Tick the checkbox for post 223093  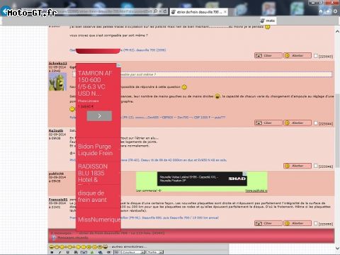pos(316,223)
